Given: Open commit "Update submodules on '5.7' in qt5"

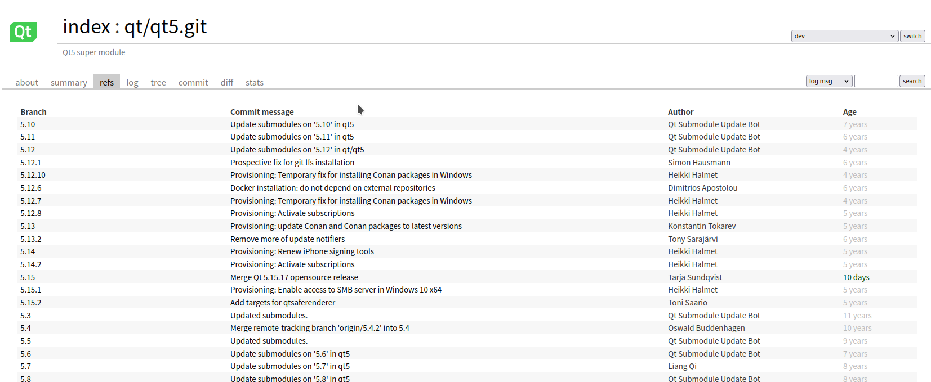Looking at the screenshot, I should coord(290,366).
